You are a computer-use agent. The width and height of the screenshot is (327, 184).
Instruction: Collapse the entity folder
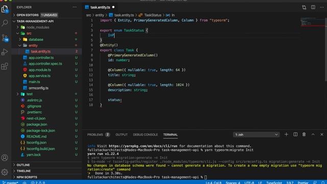click(x=33, y=45)
